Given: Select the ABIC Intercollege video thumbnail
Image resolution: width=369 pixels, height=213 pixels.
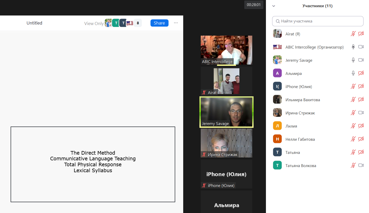Looking at the screenshot, I should [226, 50].
